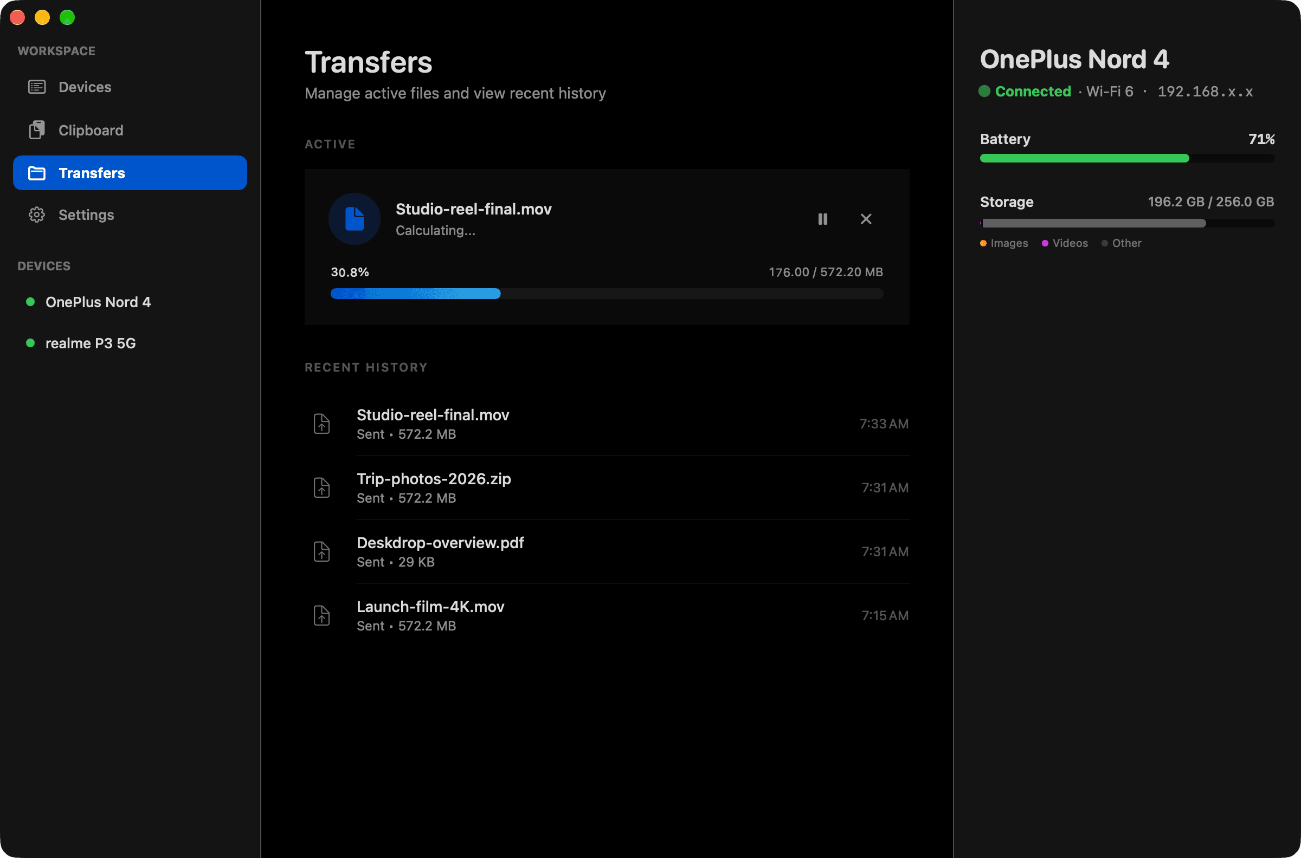
Task: Click the Images storage legend
Action: coord(1004,243)
